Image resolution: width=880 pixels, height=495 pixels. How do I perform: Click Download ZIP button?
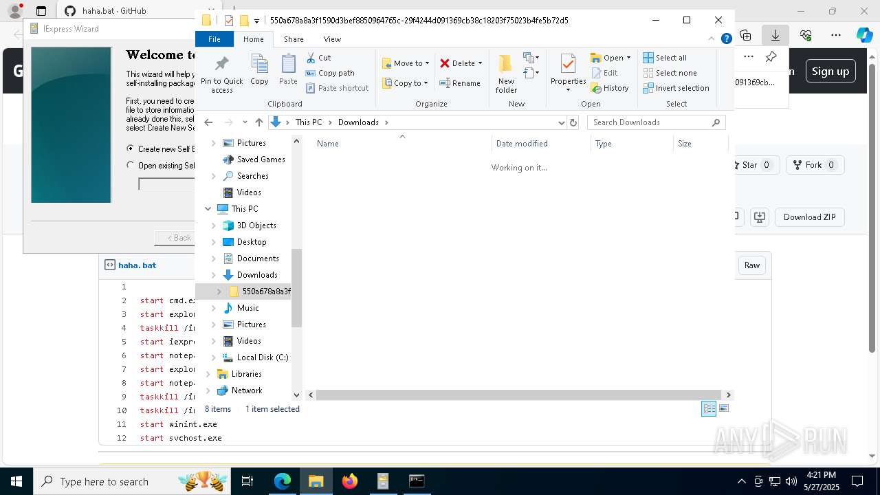(x=809, y=217)
